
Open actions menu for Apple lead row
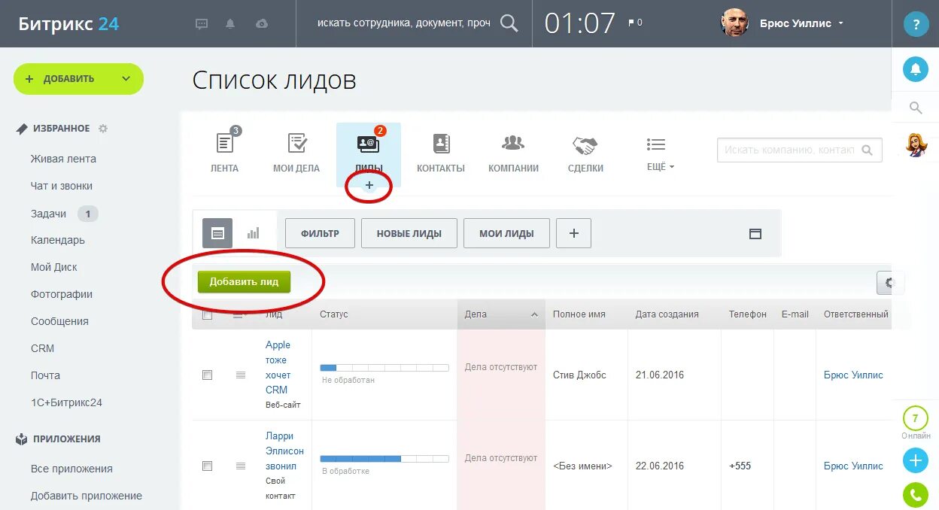(x=241, y=375)
